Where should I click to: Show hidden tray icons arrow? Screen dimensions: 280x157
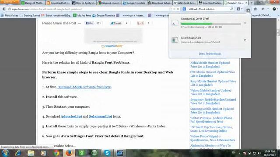pyautogui.click(x=239, y=153)
